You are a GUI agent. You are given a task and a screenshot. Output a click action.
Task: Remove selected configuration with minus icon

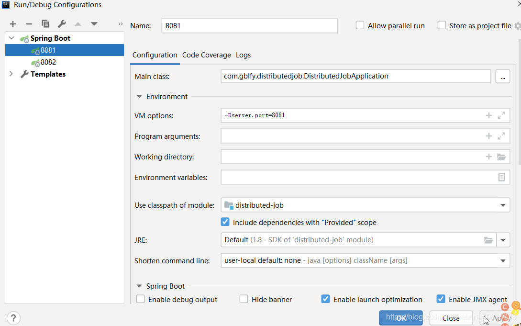tap(29, 24)
